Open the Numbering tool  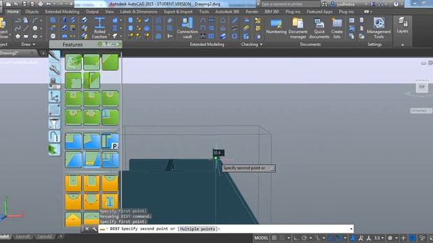coord(276,26)
